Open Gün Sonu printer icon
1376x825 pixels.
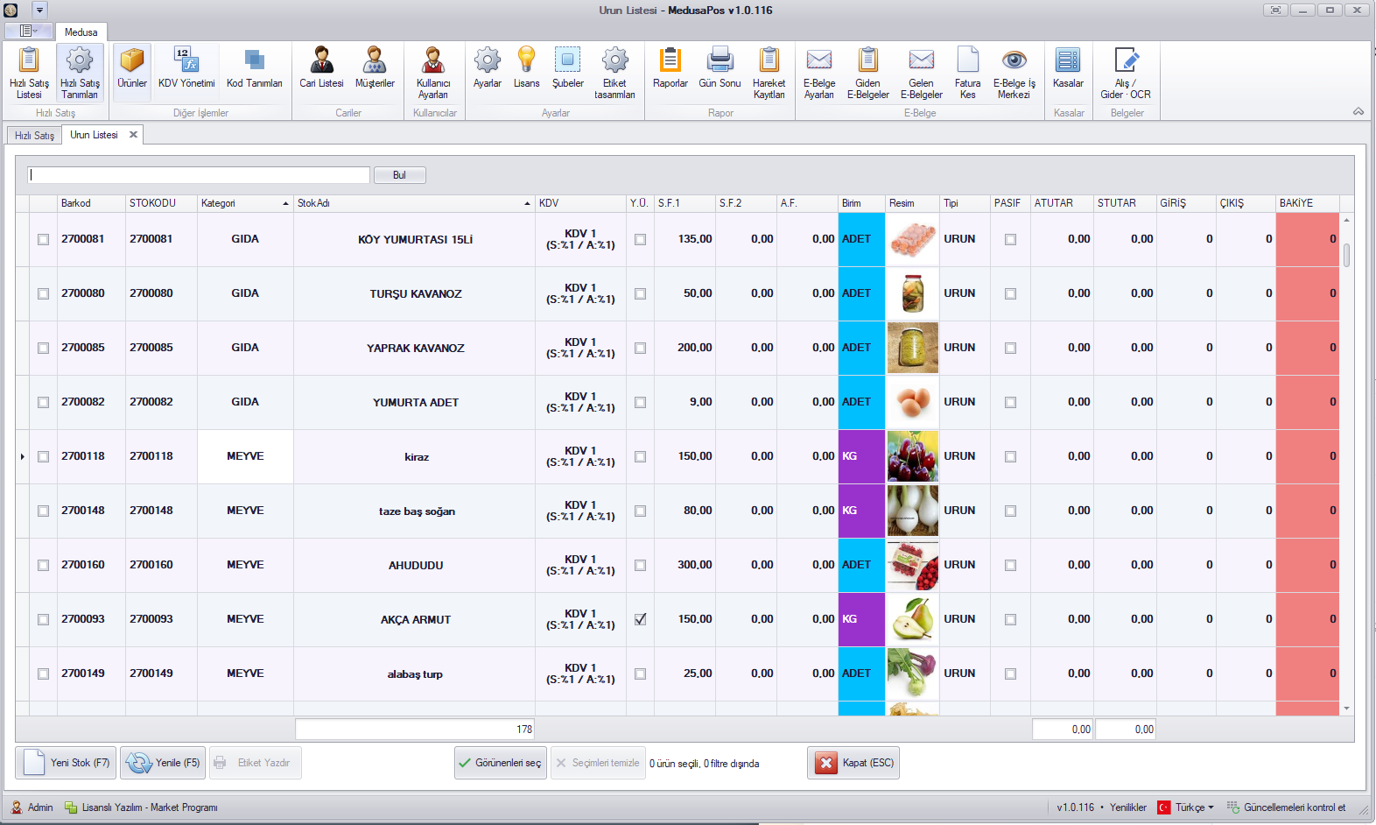[720, 68]
